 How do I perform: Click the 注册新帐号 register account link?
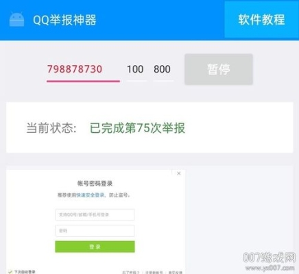tap(154, 273)
